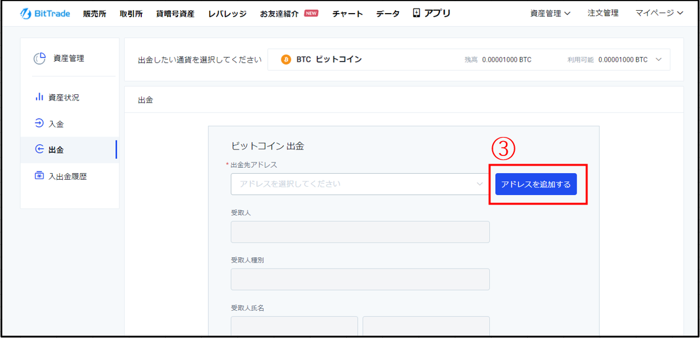The width and height of the screenshot is (700, 338).
Task: Open the アドレスを選択してください address dropdown
Action: (360, 184)
